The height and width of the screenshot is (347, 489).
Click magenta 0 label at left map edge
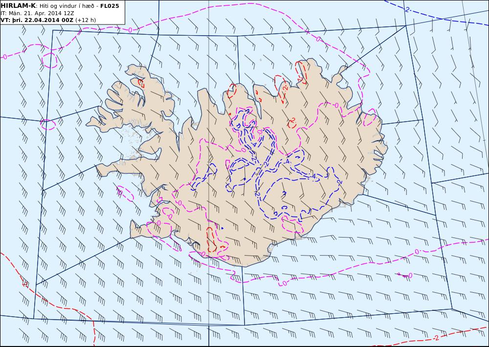(5, 57)
